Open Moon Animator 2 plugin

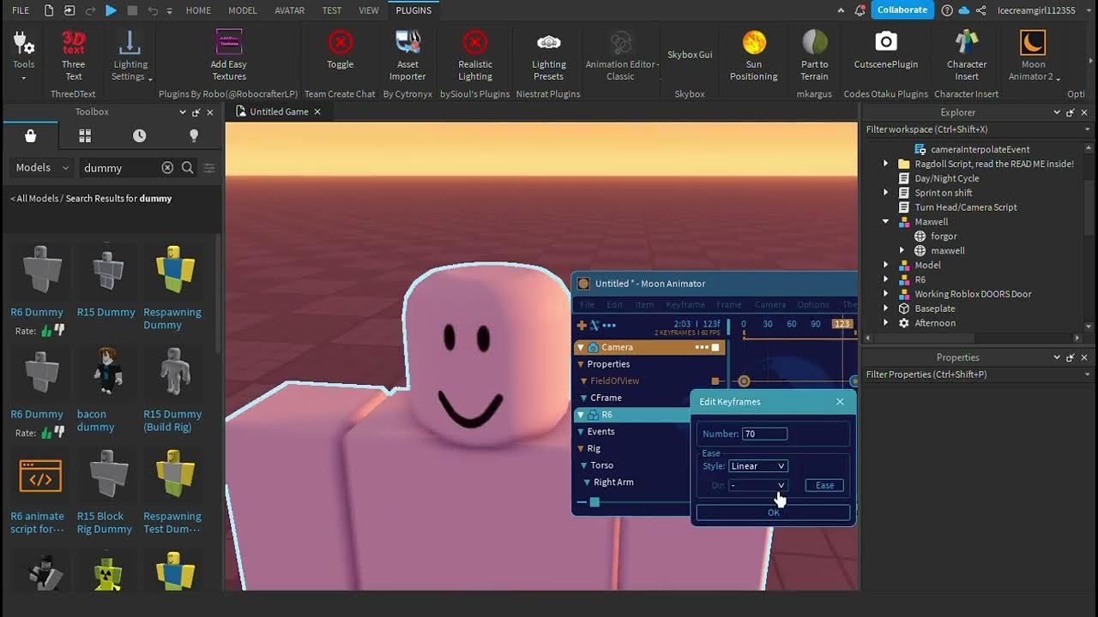1033,55
